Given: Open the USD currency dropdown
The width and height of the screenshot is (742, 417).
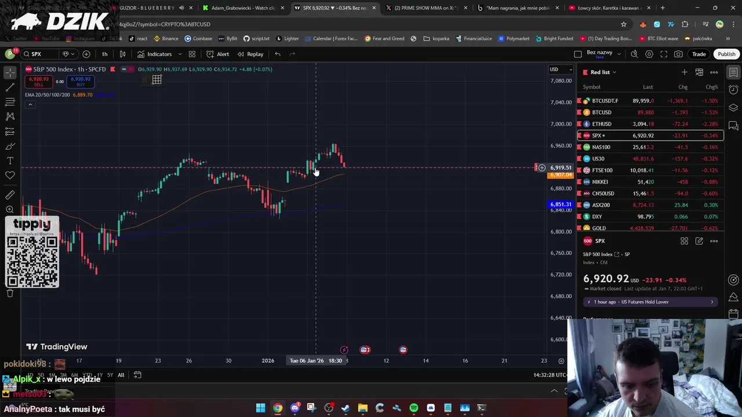Looking at the screenshot, I should click(561, 69).
